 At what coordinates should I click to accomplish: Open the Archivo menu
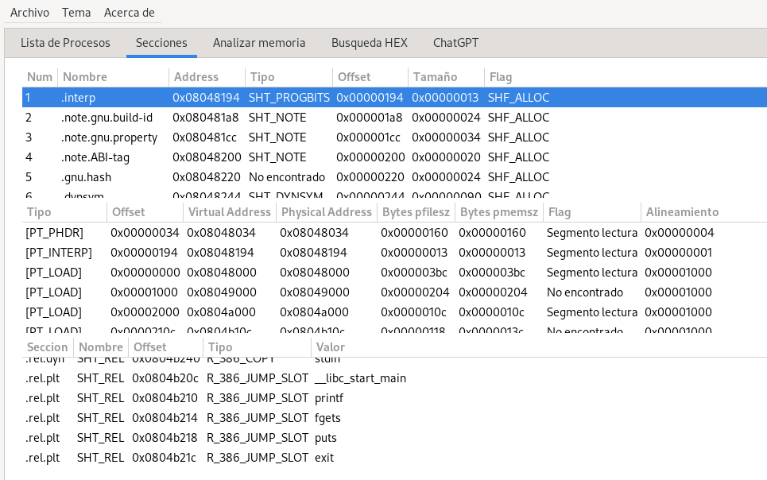[x=29, y=13]
